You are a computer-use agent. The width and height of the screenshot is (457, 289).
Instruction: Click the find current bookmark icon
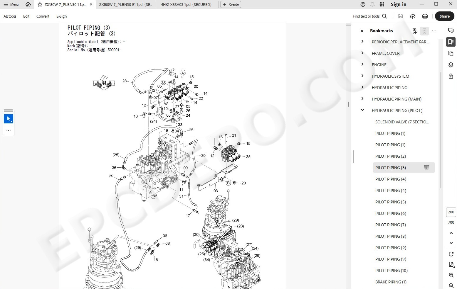(x=414, y=31)
